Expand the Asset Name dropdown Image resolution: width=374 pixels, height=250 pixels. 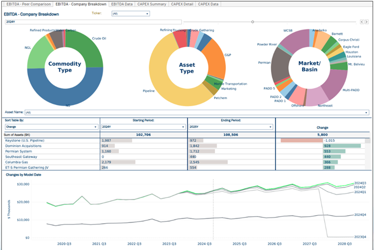pyautogui.click(x=197, y=112)
